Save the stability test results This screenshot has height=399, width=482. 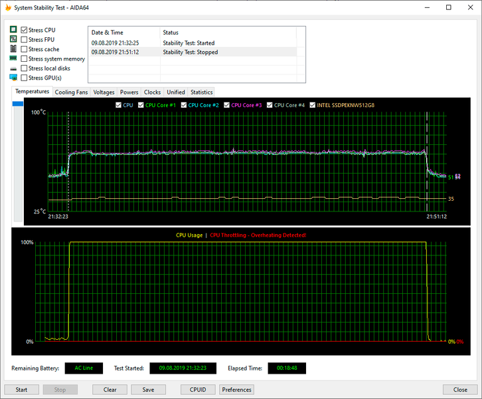point(148,390)
